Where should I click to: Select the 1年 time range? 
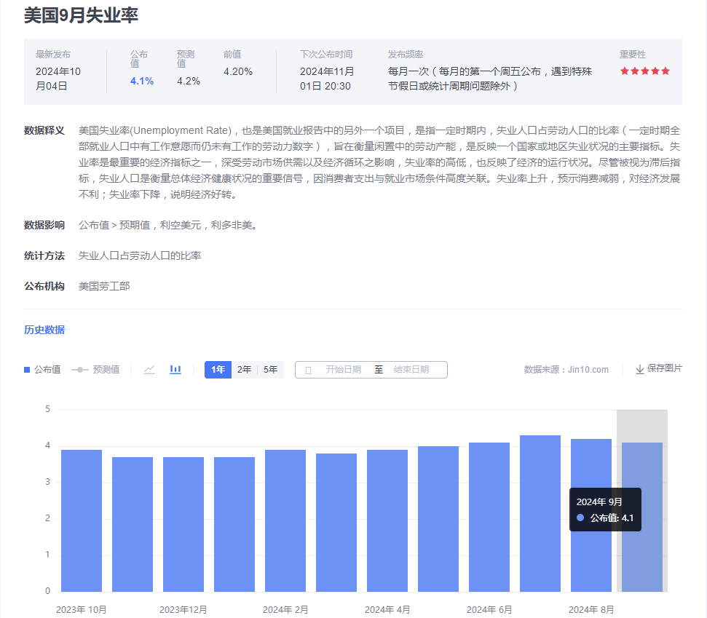[218, 370]
